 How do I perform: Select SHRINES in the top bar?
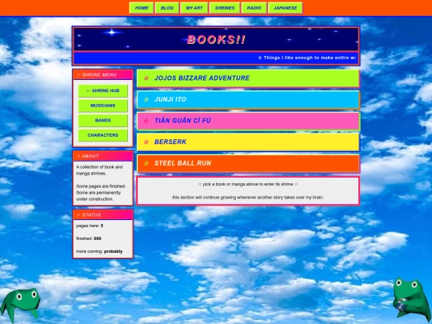(x=225, y=8)
